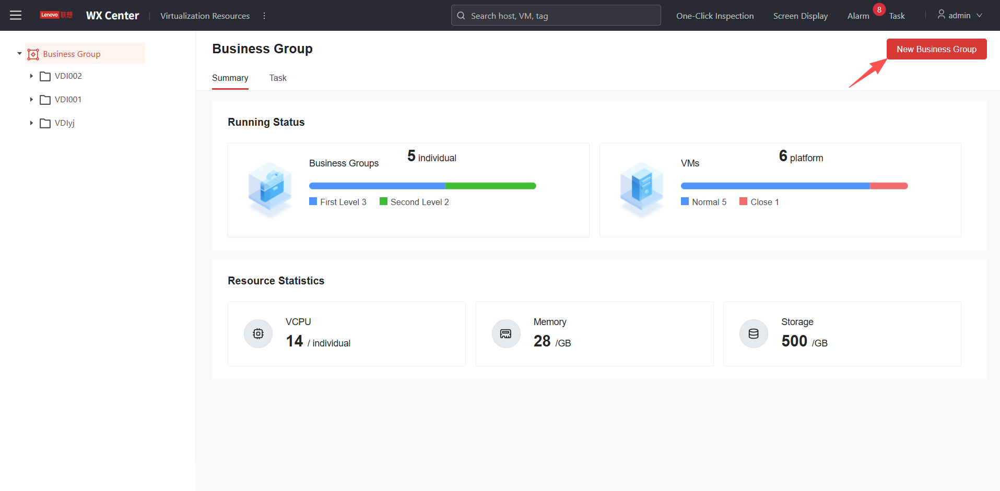Click the Storage database icon
The image size is (1000, 491).
coord(754,334)
